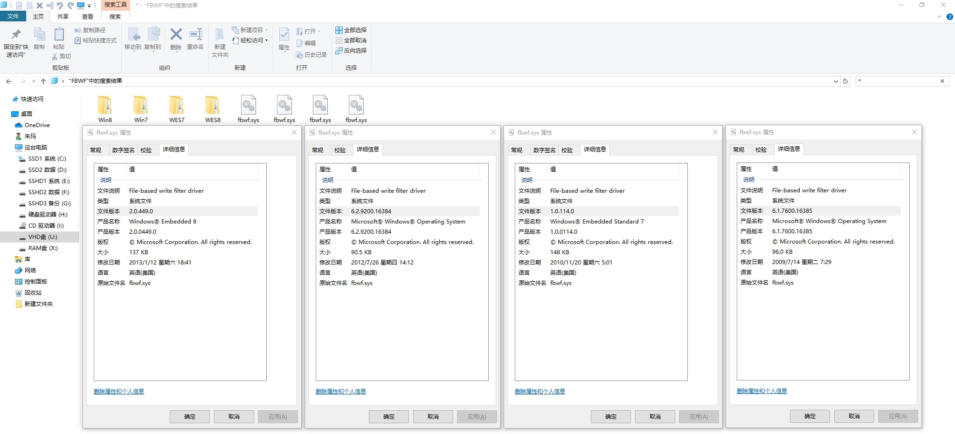955x434 pixels.
Task: Select 大小 96.0 KB row
Action: coord(820,252)
